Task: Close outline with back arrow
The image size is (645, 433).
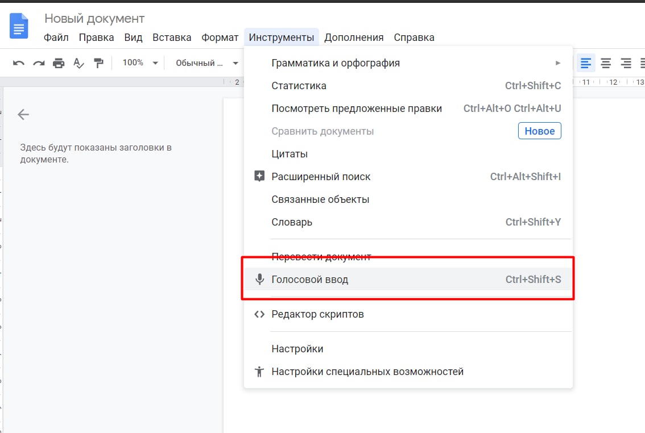Action: pyautogui.click(x=23, y=114)
